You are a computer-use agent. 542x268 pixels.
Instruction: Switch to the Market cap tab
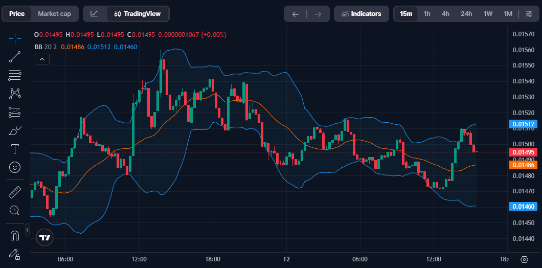point(55,14)
